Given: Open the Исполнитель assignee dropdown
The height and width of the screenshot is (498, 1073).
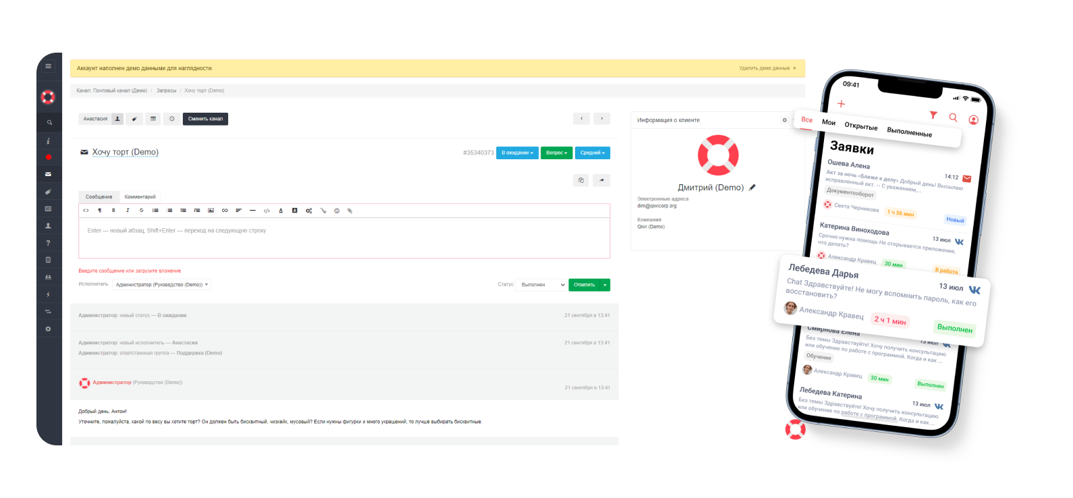Looking at the screenshot, I should [162, 285].
